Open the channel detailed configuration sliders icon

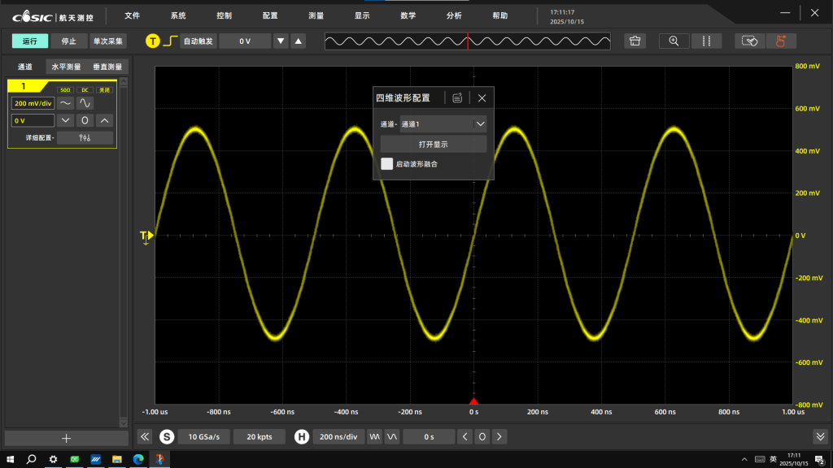tap(85, 138)
